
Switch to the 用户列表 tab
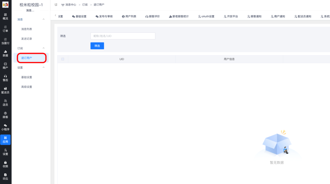pyautogui.click(x=129, y=16)
